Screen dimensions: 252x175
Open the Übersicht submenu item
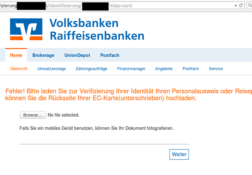(18, 69)
